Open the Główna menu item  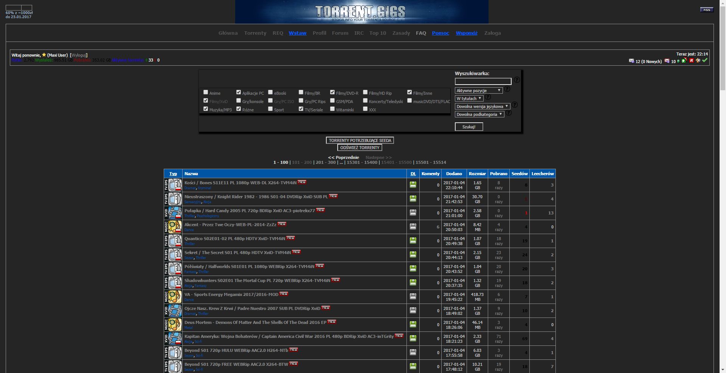tap(228, 33)
